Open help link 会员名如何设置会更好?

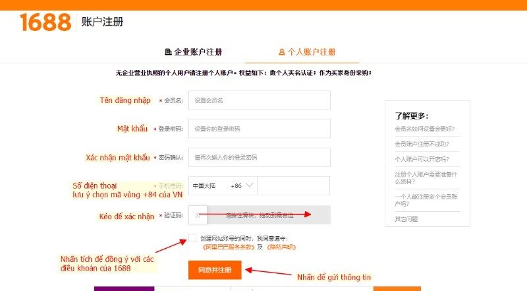[x=424, y=129]
